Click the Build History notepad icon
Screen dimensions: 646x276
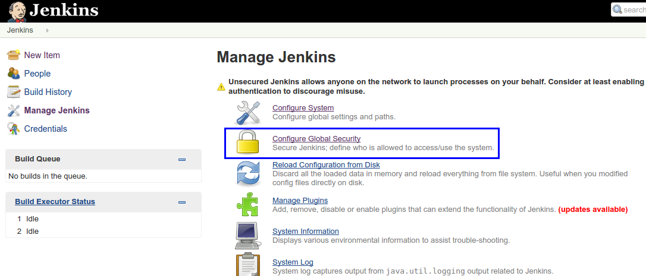point(14,92)
